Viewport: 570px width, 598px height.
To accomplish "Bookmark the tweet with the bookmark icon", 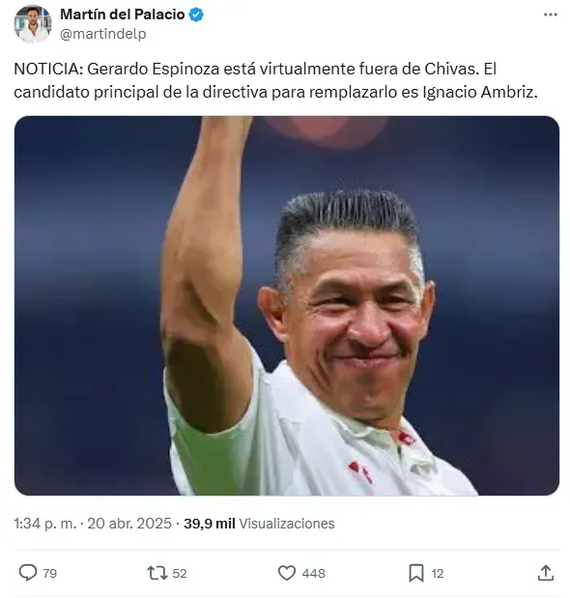I will pos(416,573).
